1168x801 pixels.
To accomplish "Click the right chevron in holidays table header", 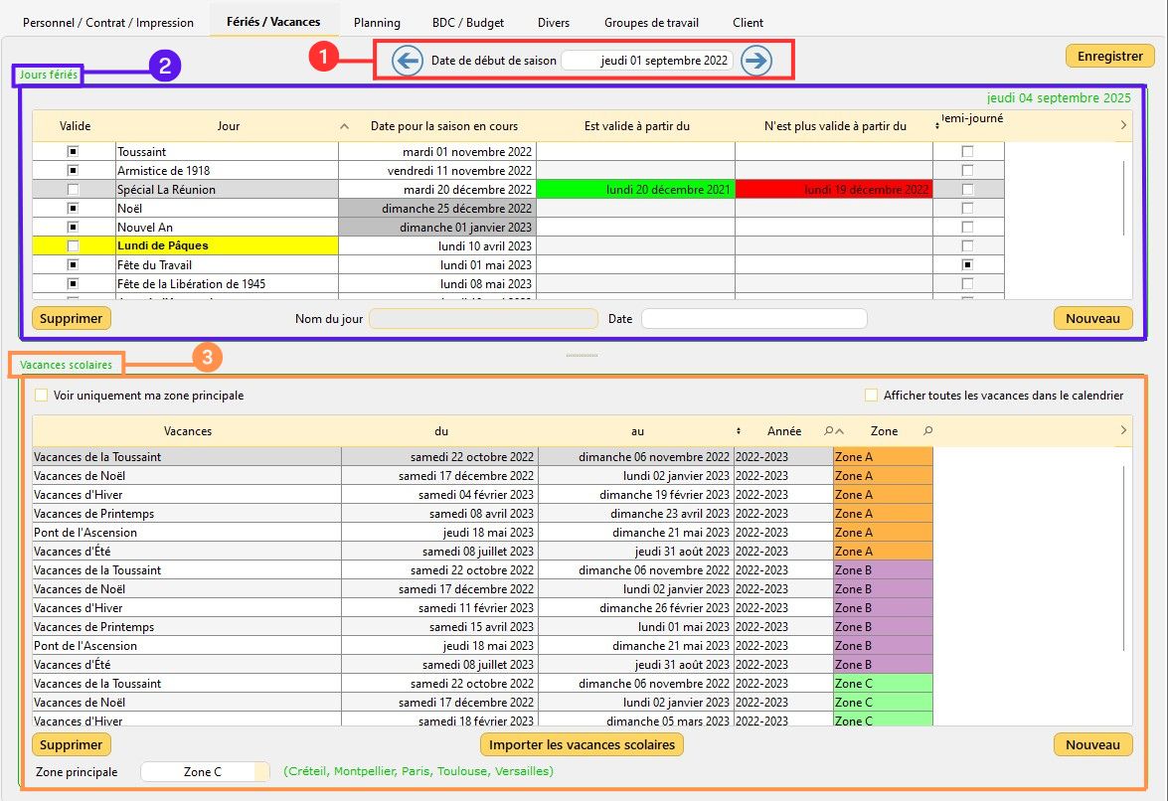I will 1123,125.
